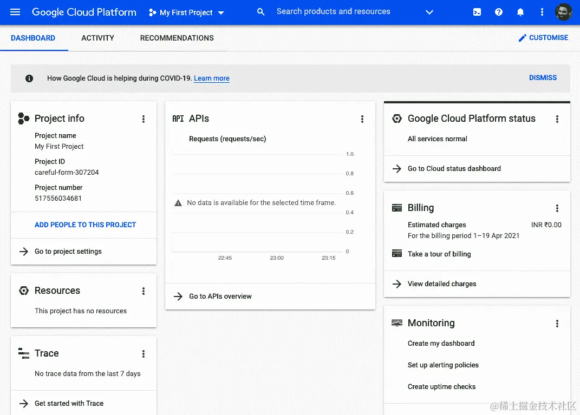The width and height of the screenshot is (580, 415).
Task: Click the Google Cloud Platform logo
Action: tap(84, 12)
